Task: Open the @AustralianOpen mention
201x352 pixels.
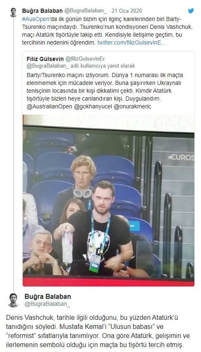Action: pos(49,106)
